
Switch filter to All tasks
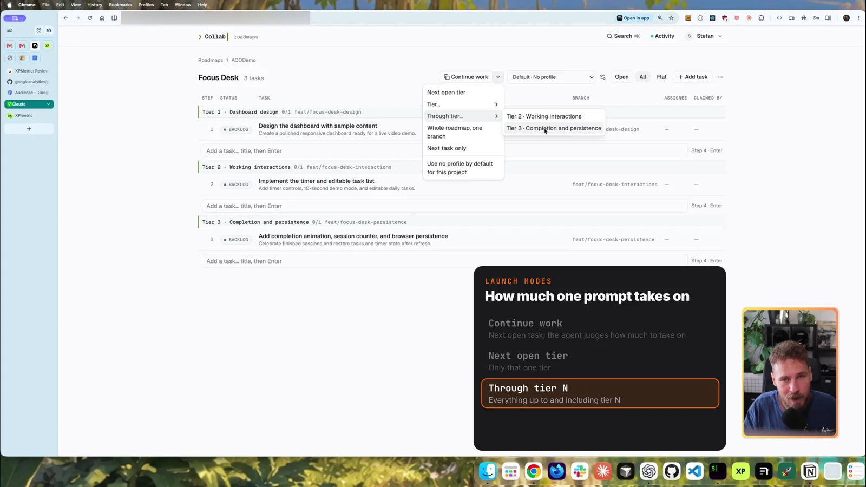642,77
